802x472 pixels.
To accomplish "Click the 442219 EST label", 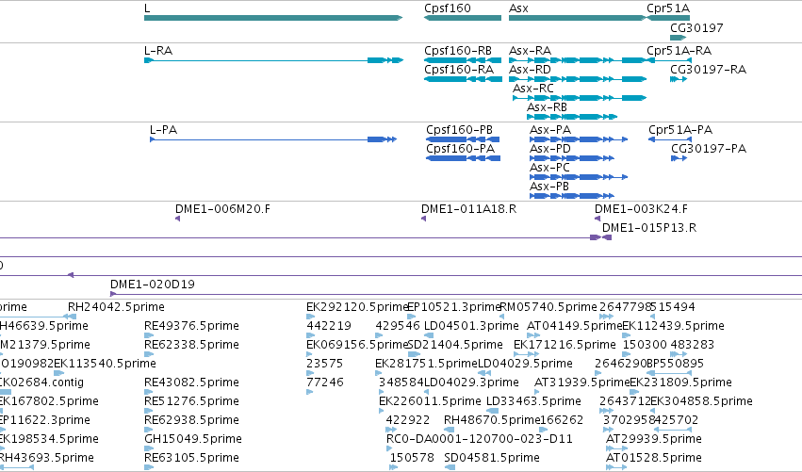I will [329, 326].
